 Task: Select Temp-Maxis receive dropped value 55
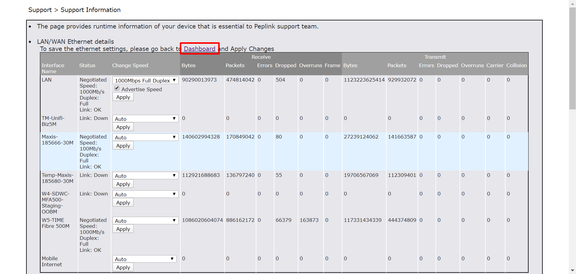click(x=279, y=175)
